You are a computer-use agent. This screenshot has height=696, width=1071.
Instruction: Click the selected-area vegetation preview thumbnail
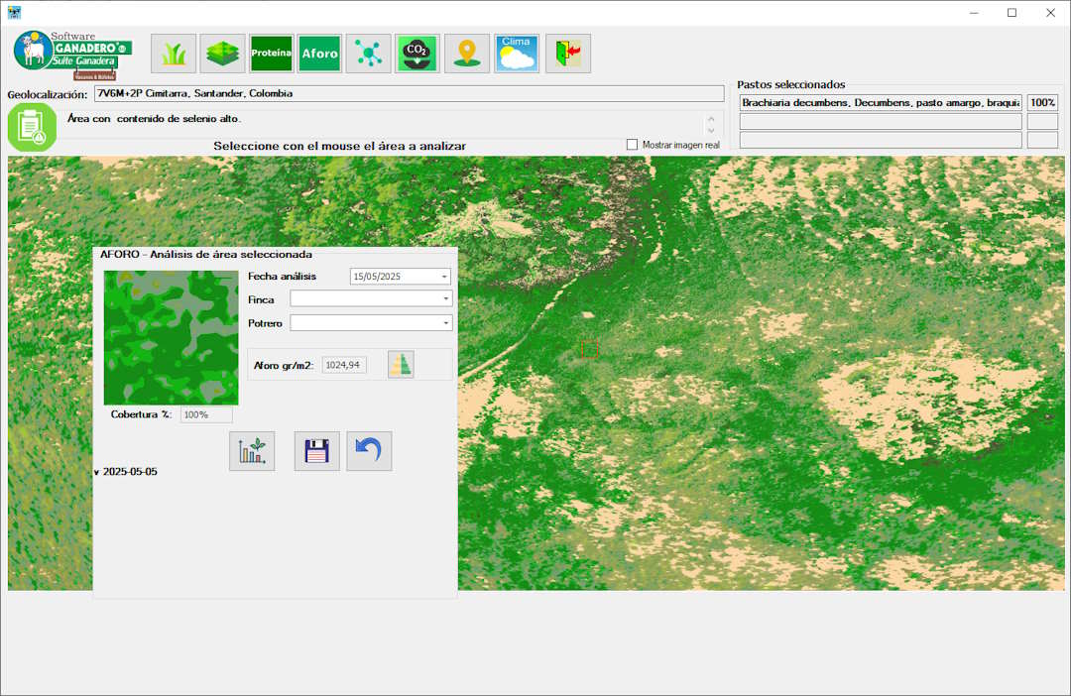pos(172,337)
